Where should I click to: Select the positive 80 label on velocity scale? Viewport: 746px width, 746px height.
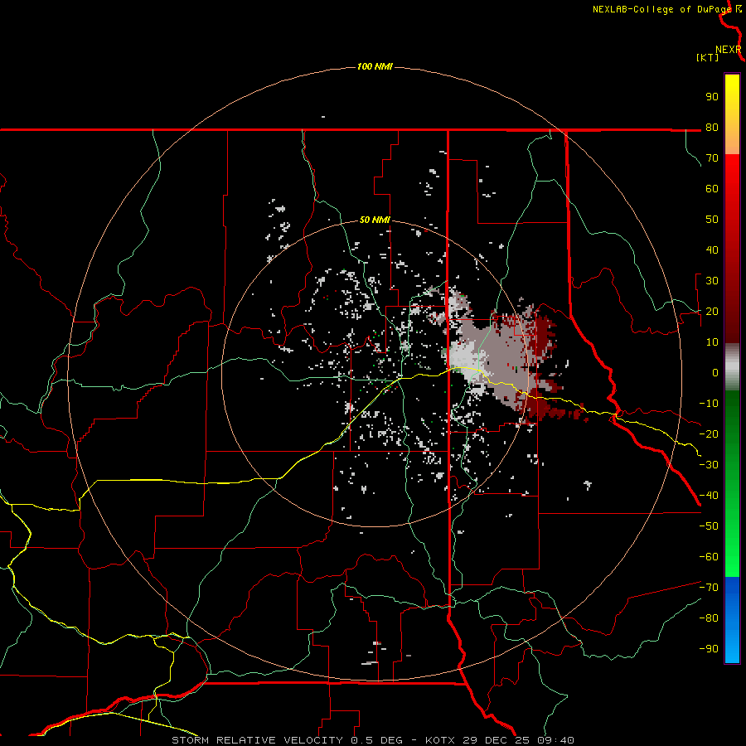pos(712,128)
